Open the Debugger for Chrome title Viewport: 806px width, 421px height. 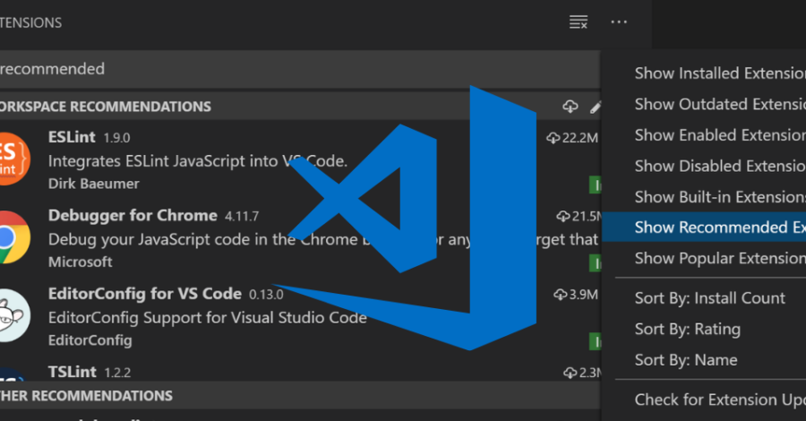[x=133, y=215]
